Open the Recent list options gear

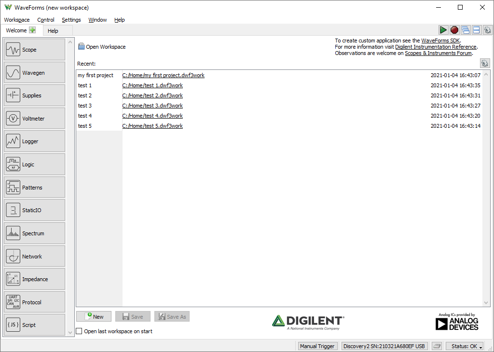tap(484, 63)
